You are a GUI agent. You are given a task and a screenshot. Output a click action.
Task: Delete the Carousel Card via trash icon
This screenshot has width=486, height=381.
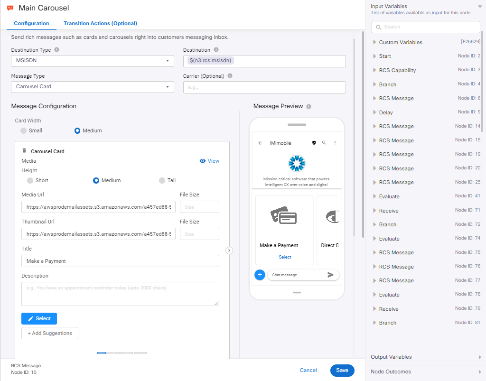pyautogui.click(x=25, y=151)
